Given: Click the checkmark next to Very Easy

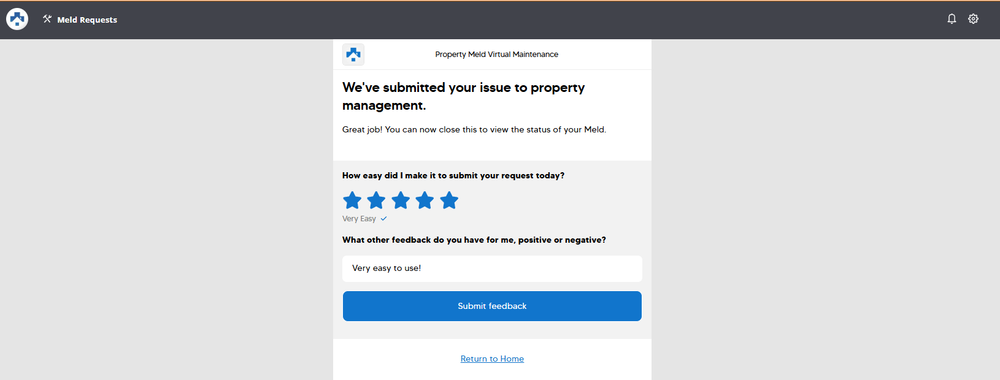Looking at the screenshot, I should (383, 219).
